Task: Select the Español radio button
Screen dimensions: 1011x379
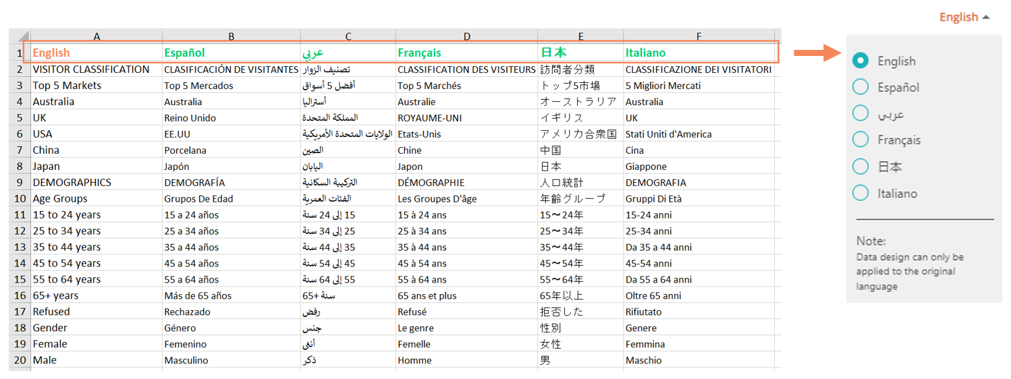Action: [860, 87]
